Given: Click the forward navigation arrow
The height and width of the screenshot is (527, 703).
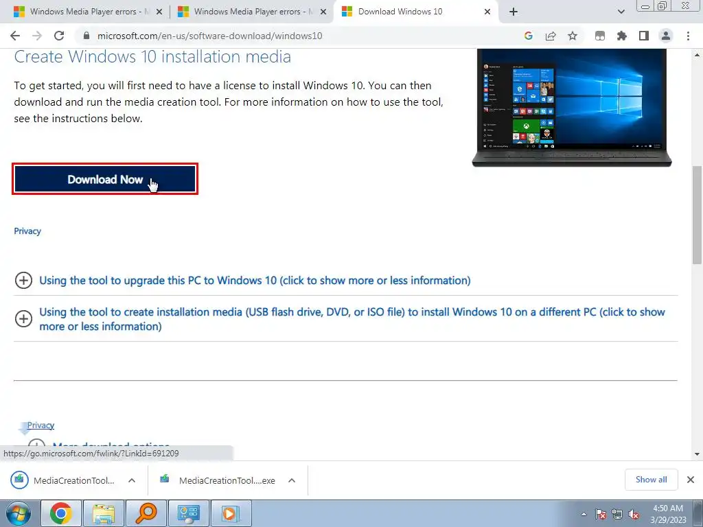Looking at the screenshot, I should (x=37, y=36).
